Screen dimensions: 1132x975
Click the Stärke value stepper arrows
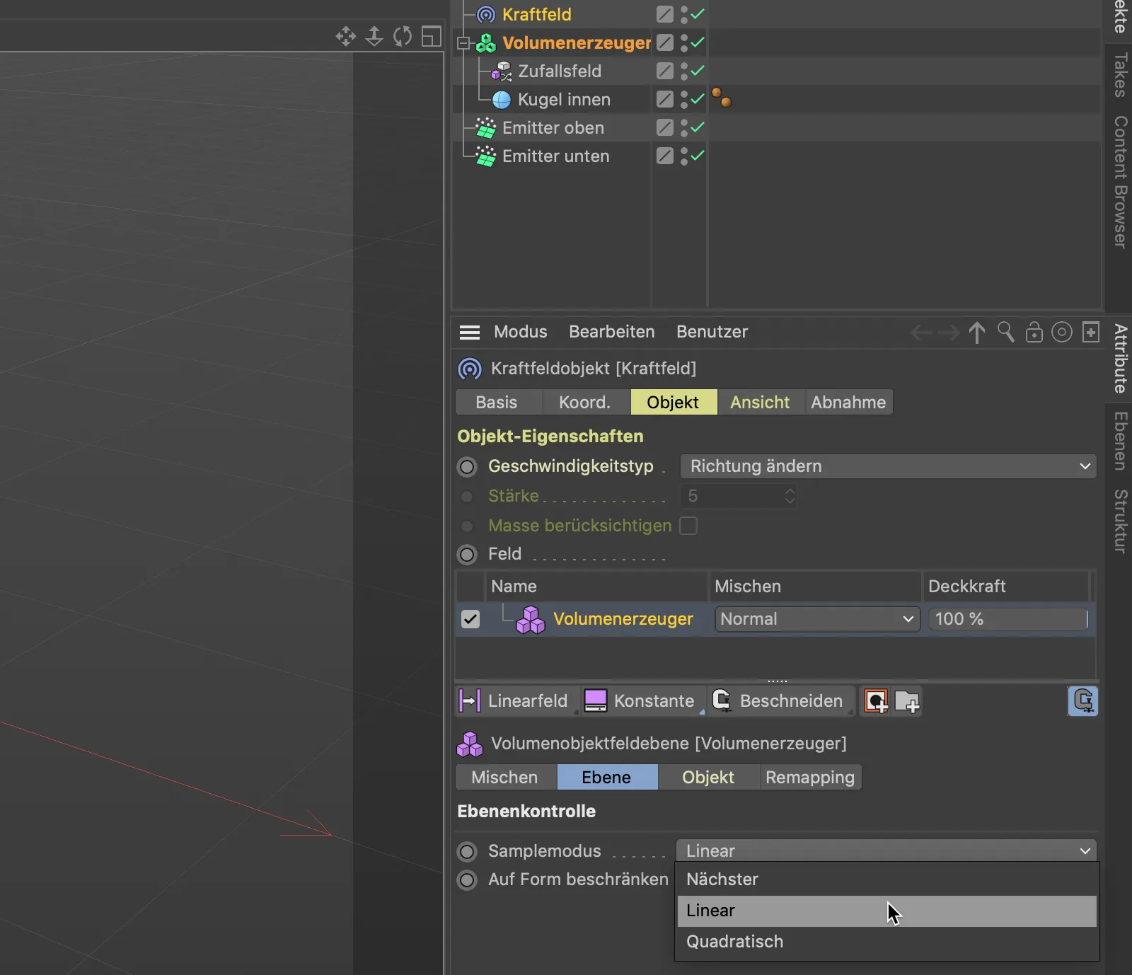[790, 496]
